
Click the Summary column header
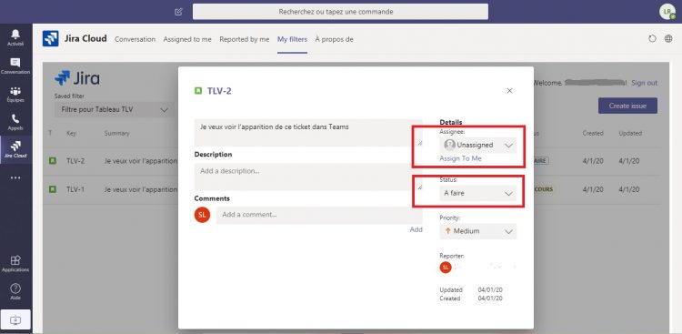(117, 133)
